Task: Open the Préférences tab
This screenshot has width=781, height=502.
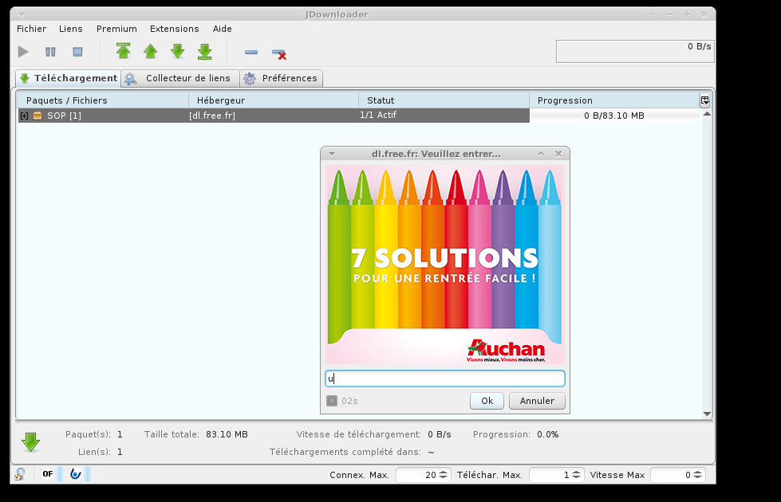Action: (282, 78)
